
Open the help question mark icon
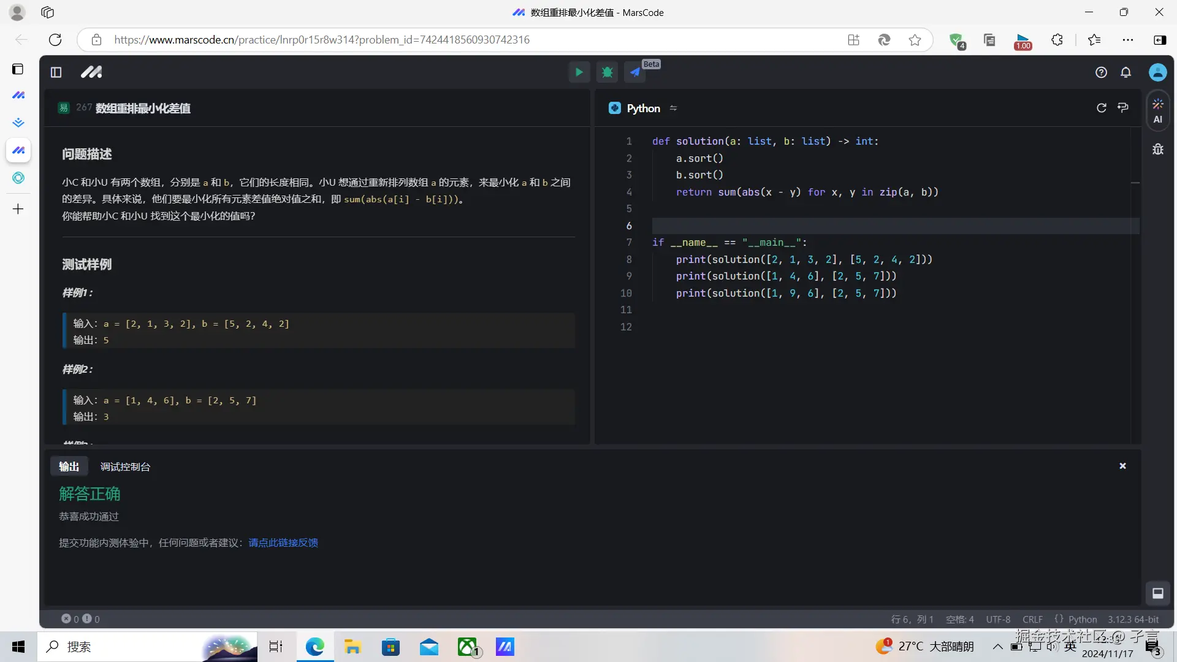[x=1101, y=72]
